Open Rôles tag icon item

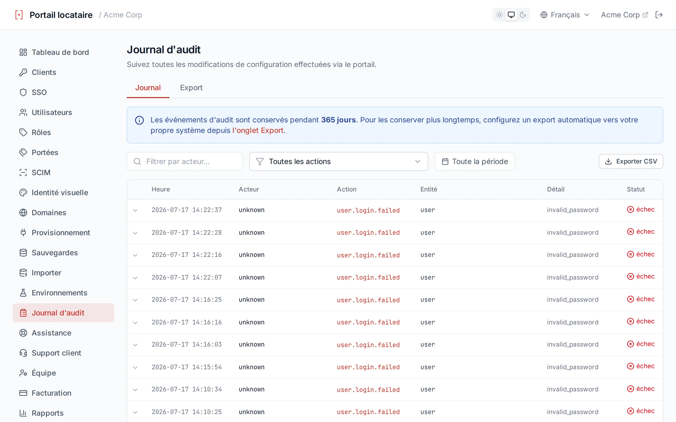[63, 132]
